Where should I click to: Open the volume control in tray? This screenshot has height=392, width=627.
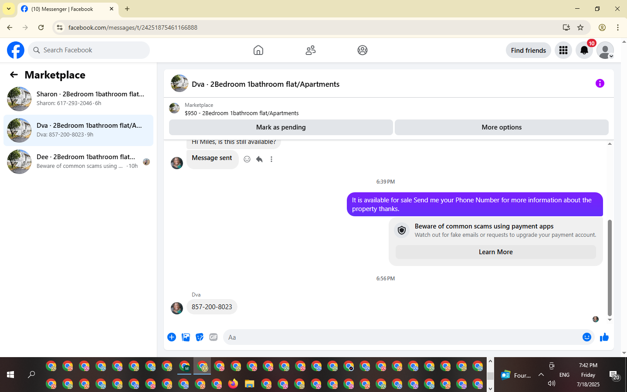[552, 383]
